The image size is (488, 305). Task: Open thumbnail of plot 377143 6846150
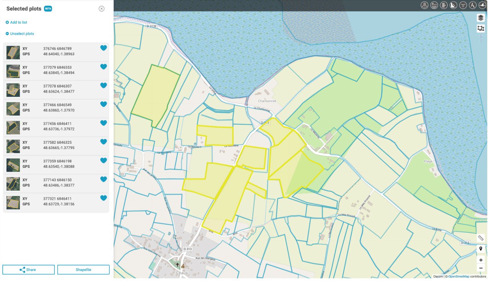13,183
